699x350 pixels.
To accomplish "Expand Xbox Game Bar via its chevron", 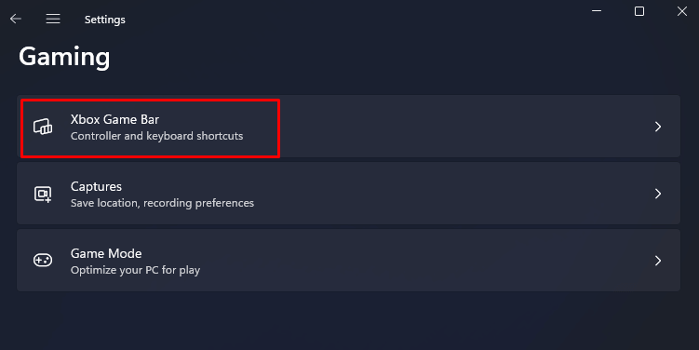I will pyautogui.click(x=658, y=127).
